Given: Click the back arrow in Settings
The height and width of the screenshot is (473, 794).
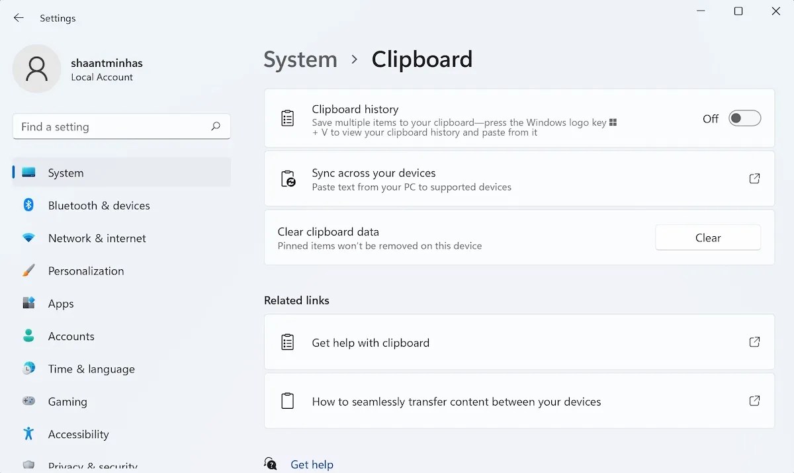Looking at the screenshot, I should pyautogui.click(x=18, y=18).
